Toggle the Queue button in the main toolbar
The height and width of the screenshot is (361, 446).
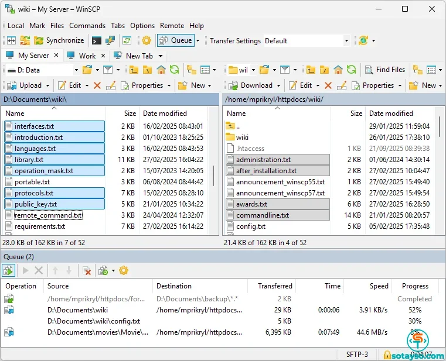click(175, 40)
